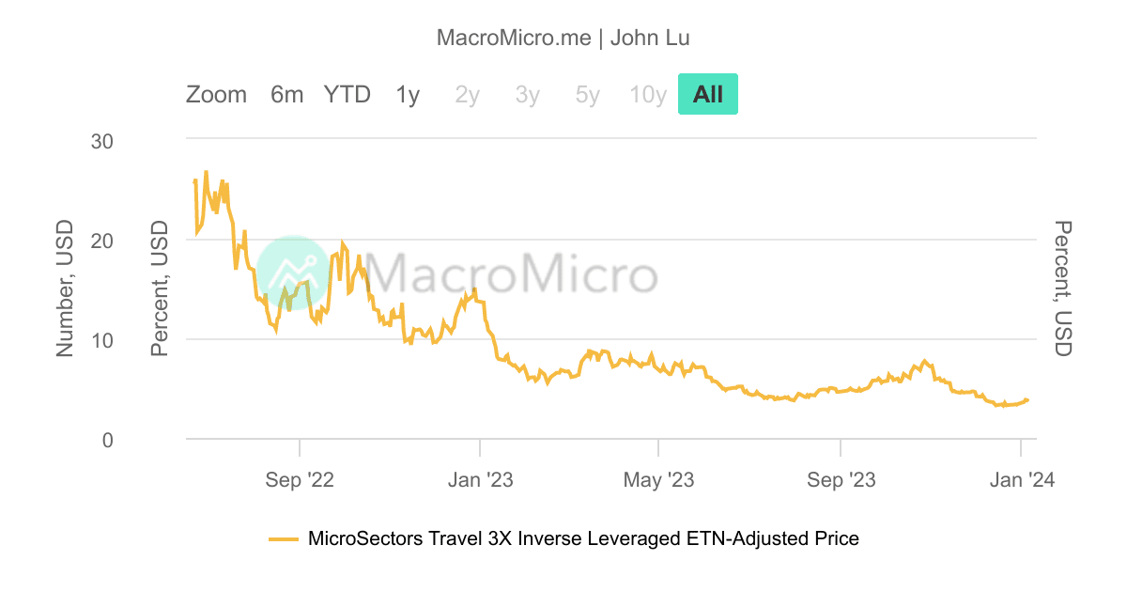Click the chart line at its peak

[207, 171]
